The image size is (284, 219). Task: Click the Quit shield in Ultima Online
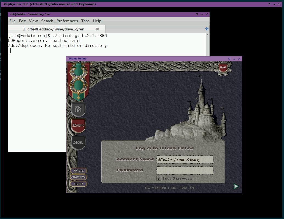pos(223,68)
